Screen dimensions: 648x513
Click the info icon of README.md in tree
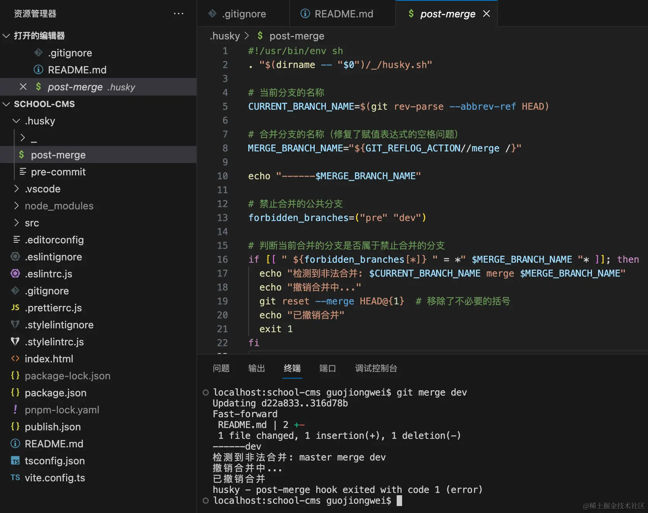pos(15,443)
